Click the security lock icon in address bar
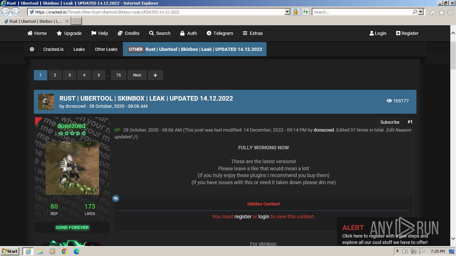 [295, 12]
